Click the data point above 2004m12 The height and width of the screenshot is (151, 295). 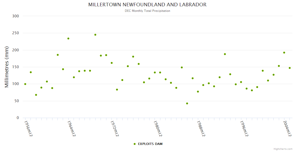click(x=284, y=53)
